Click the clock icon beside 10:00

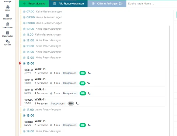24,29
